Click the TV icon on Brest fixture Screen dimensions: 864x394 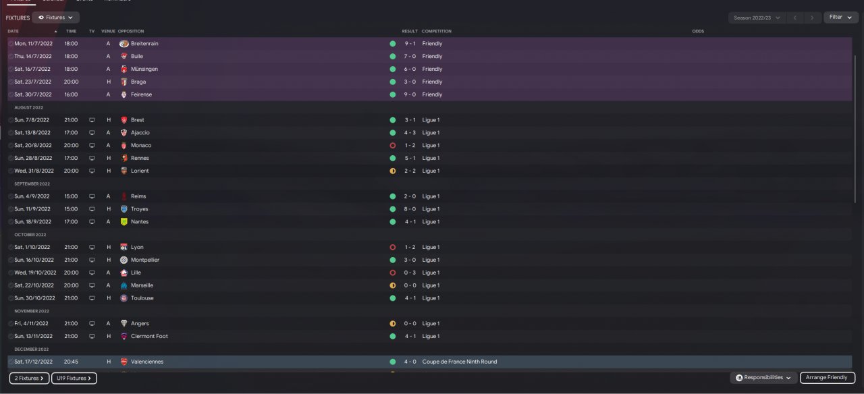[92, 120]
